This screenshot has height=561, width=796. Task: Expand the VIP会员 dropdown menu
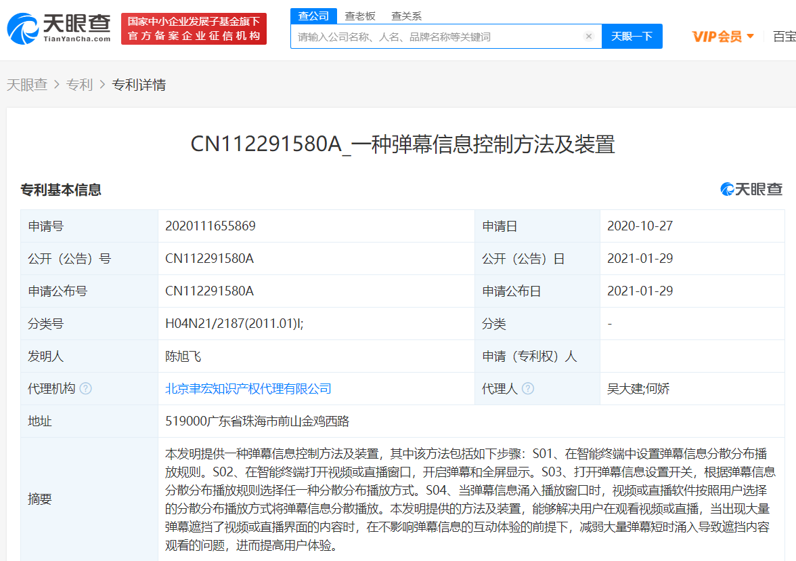pos(723,37)
